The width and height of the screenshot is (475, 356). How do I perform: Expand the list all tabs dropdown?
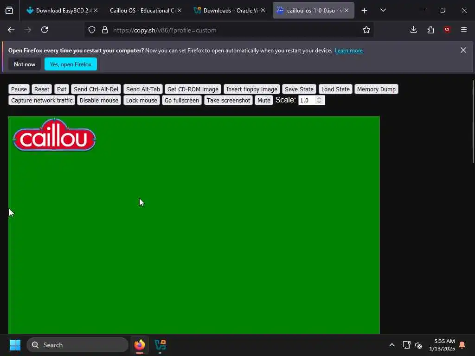(383, 11)
